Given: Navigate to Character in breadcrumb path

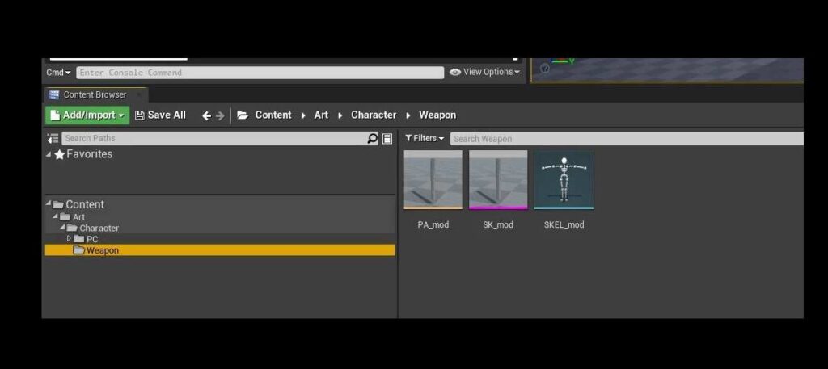Looking at the screenshot, I should tap(374, 115).
